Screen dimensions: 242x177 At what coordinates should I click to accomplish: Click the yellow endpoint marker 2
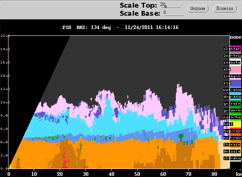point(228,167)
